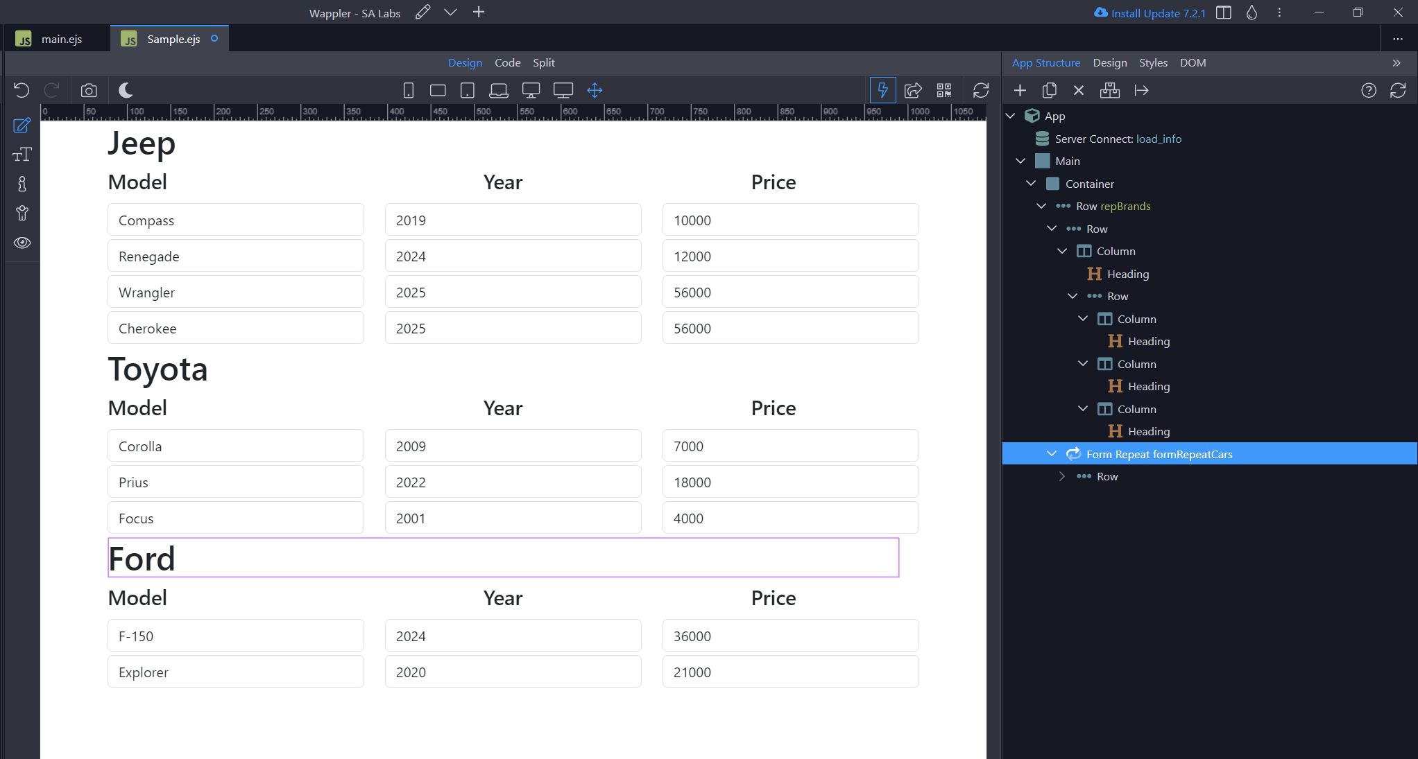Expand the Row under Form Repeat
The image size is (1418, 759).
[x=1062, y=476]
